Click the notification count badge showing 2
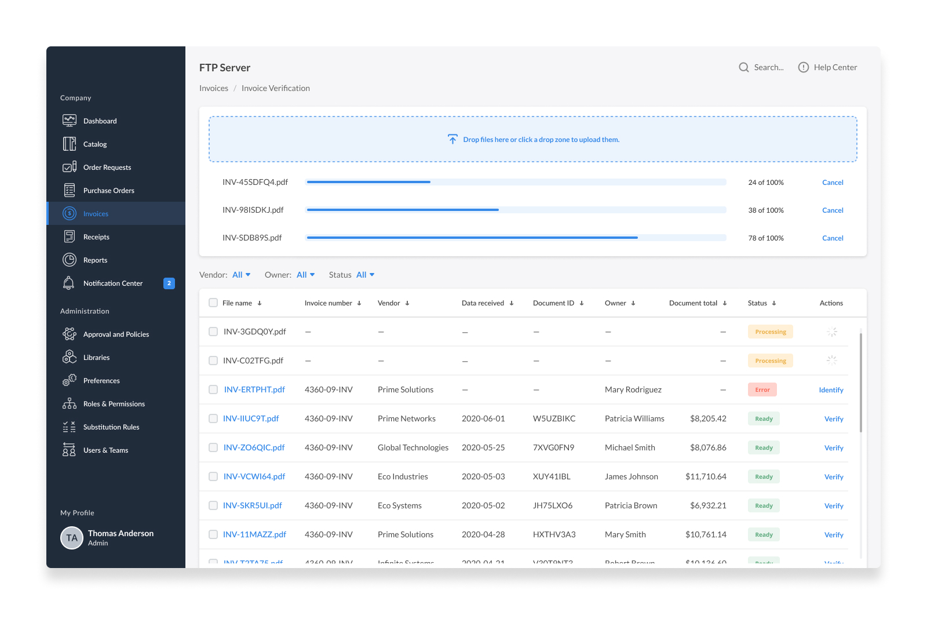927x626 pixels. [169, 283]
